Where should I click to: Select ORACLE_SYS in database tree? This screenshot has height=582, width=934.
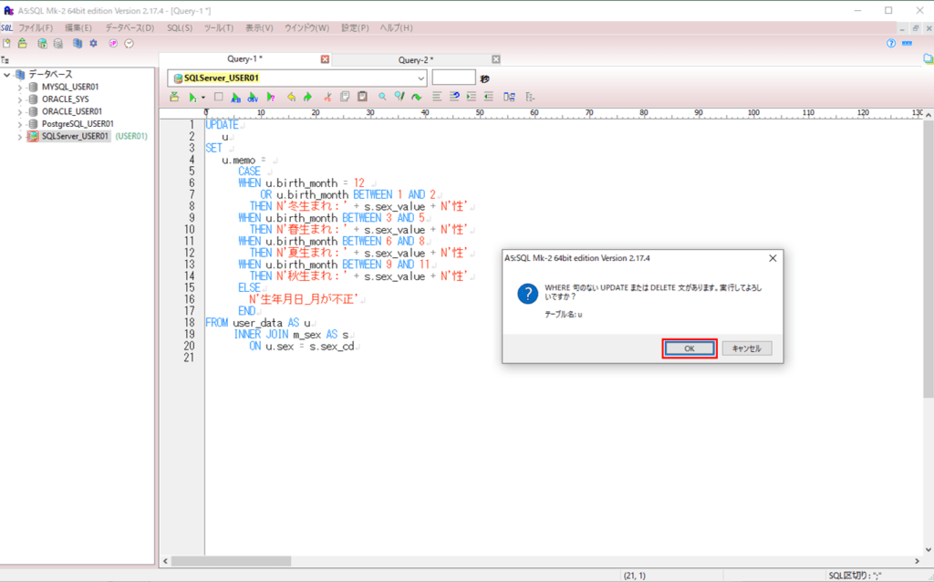click(66, 99)
